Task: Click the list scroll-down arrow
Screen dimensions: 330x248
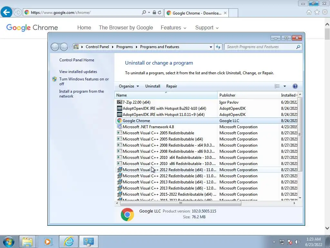Action: 300,198
